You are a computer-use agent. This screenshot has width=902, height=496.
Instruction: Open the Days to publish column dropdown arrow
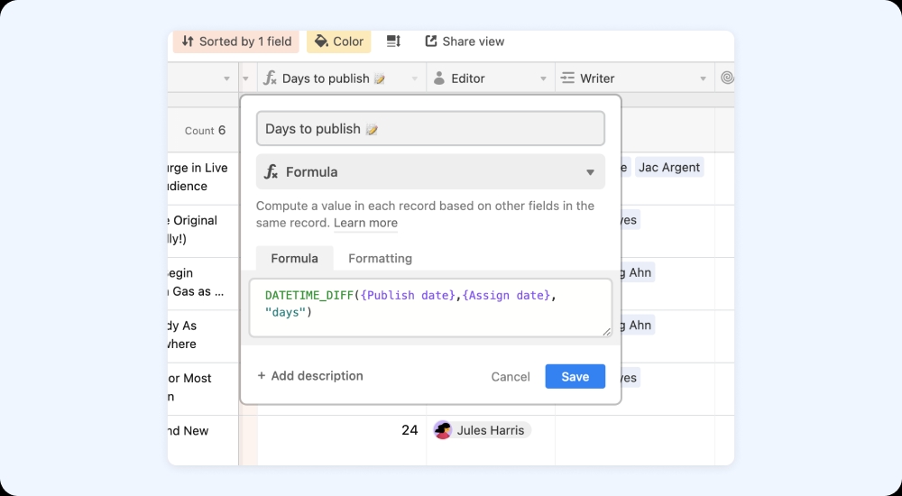[x=415, y=78]
